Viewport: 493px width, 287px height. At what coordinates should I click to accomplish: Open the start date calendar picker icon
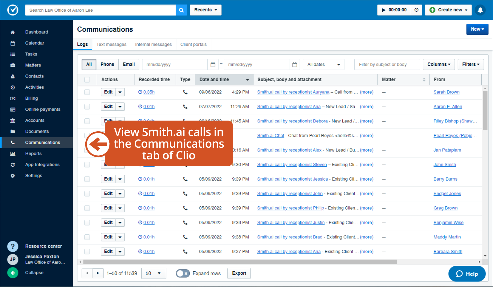tap(213, 64)
